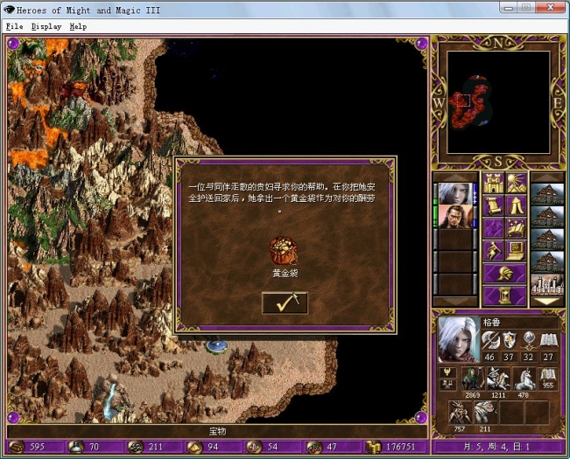This screenshot has height=459, width=570.
Task: Click the artifact name label 黄金袋
Action: 285,274
